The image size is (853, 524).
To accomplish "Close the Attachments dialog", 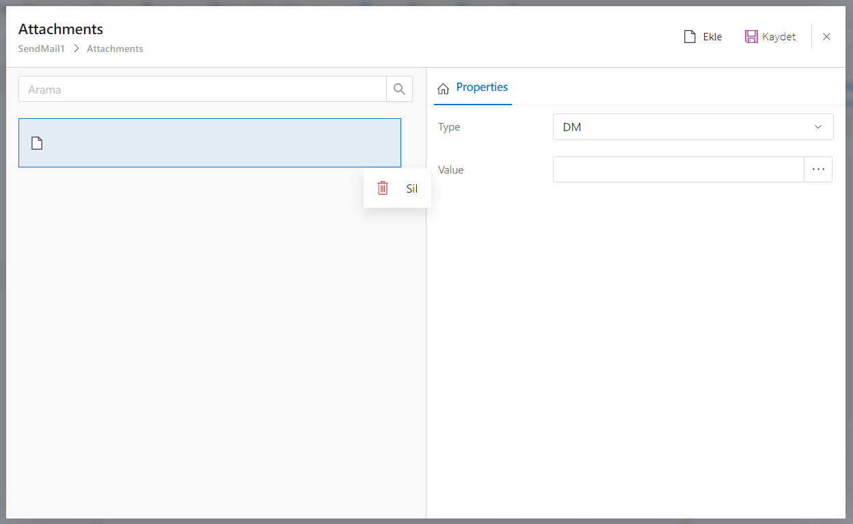I will 826,37.
